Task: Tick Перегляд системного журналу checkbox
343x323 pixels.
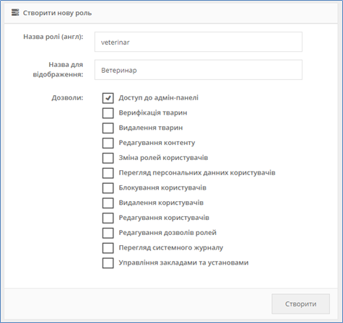Action: pos(108,248)
